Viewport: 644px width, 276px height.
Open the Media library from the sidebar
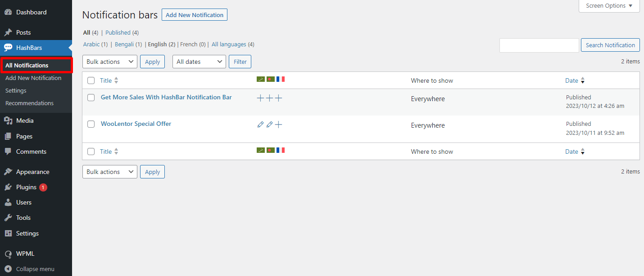(x=24, y=120)
